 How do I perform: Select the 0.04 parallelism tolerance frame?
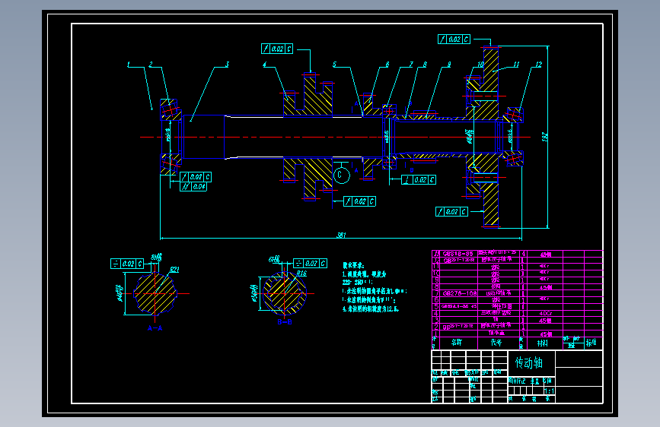193,187
